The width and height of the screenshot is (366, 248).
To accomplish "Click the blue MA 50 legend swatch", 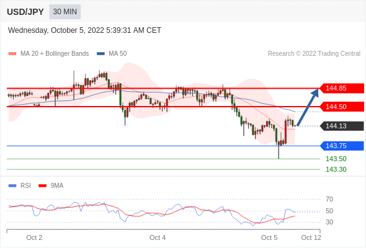I will (100, 54).
